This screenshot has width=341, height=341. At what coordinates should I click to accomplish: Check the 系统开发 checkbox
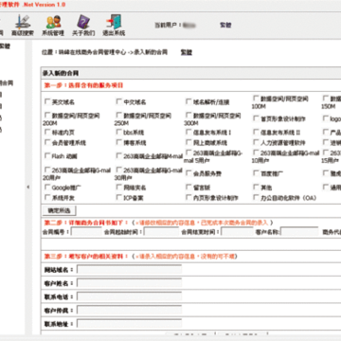pos(47,198)
